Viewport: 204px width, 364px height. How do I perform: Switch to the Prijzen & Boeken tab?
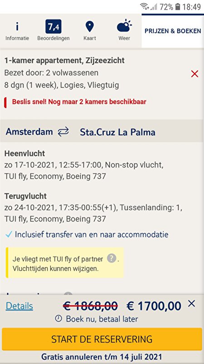click(x=173, y=31)
